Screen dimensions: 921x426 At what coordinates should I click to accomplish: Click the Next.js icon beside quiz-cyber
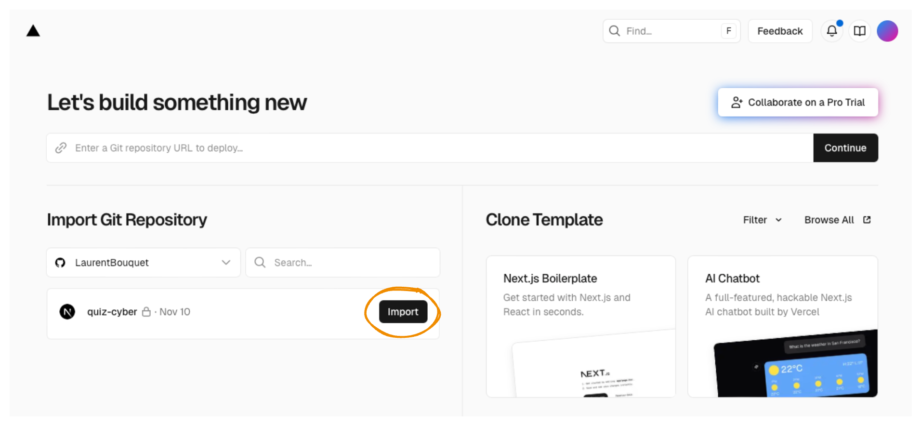tap(67, 312)
